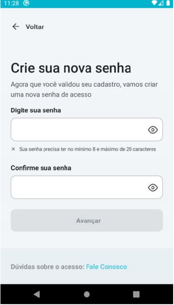
Task: Tap the Android home circle button
Action: click(87, 294)
